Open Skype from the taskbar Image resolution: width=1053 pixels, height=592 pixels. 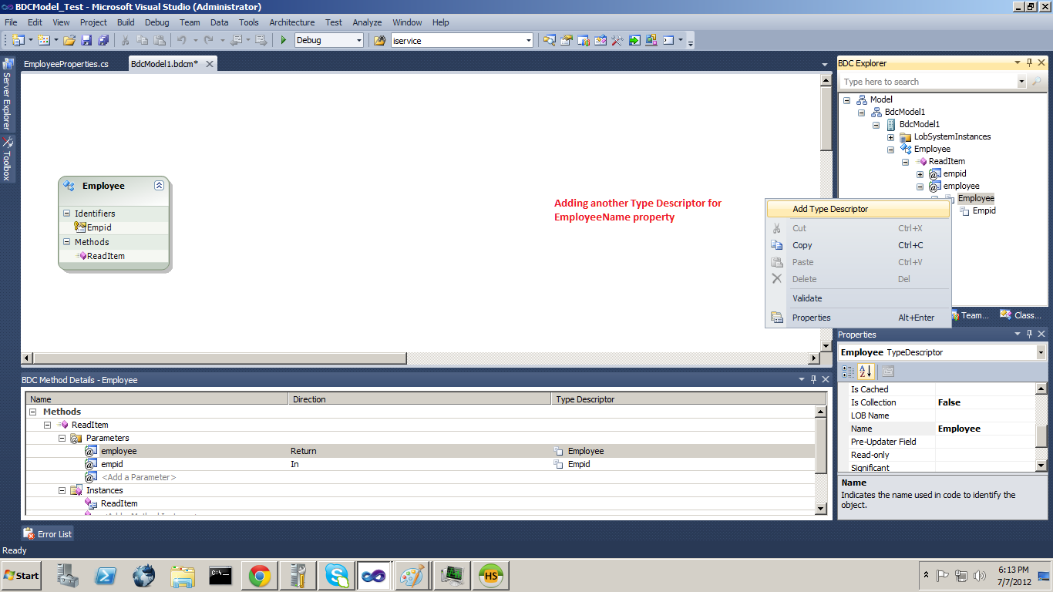[x=336, y=575]
